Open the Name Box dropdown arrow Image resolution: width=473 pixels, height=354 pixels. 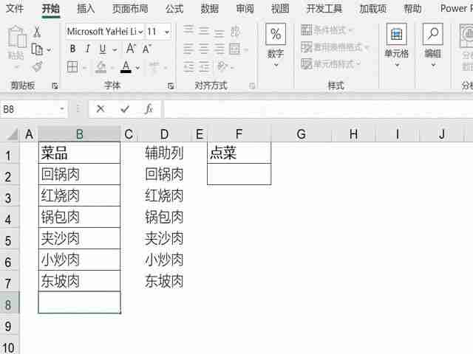pyautogui.click(x=62, y=109)
